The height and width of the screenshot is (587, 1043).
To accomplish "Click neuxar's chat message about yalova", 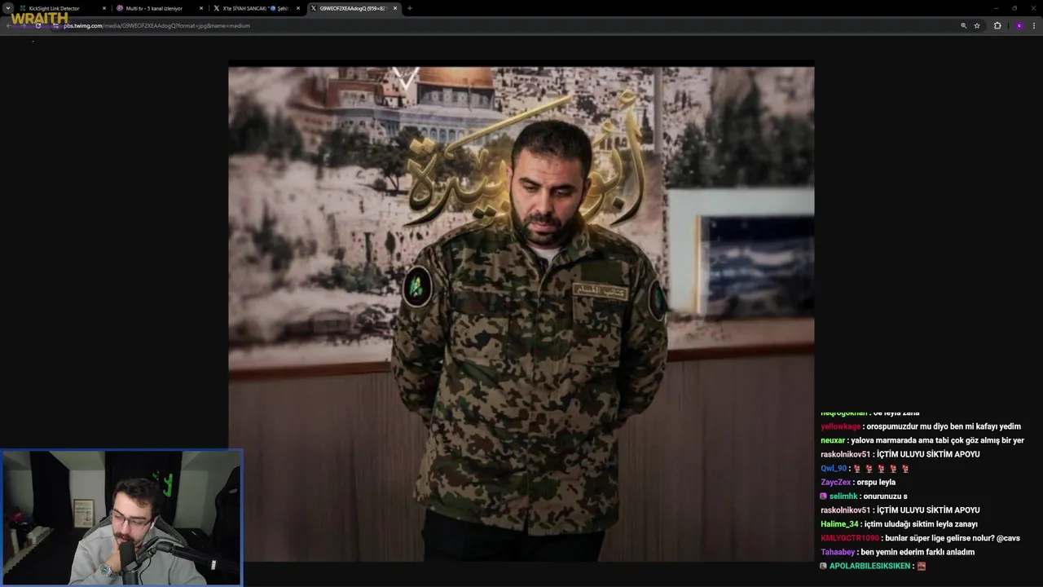I will tap(922, 440).
